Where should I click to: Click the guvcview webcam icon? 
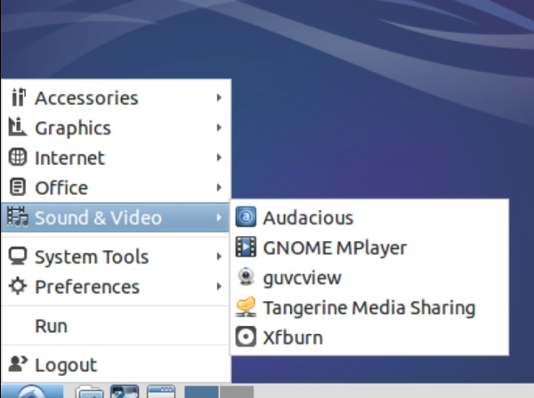click(x=246, y=277)
